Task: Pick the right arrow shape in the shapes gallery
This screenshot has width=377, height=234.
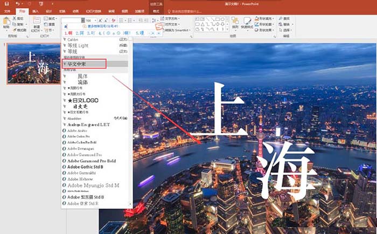Action: tap(218, 24)
